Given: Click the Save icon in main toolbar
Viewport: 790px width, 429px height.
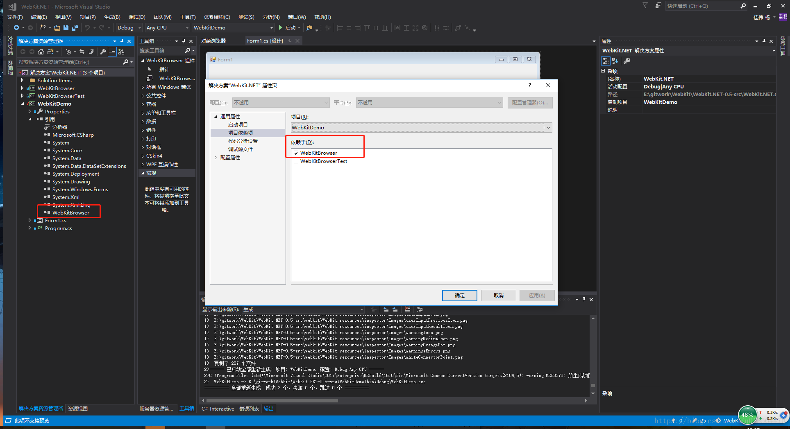Looking at the screenshot, I should click(x=66, y=28).
